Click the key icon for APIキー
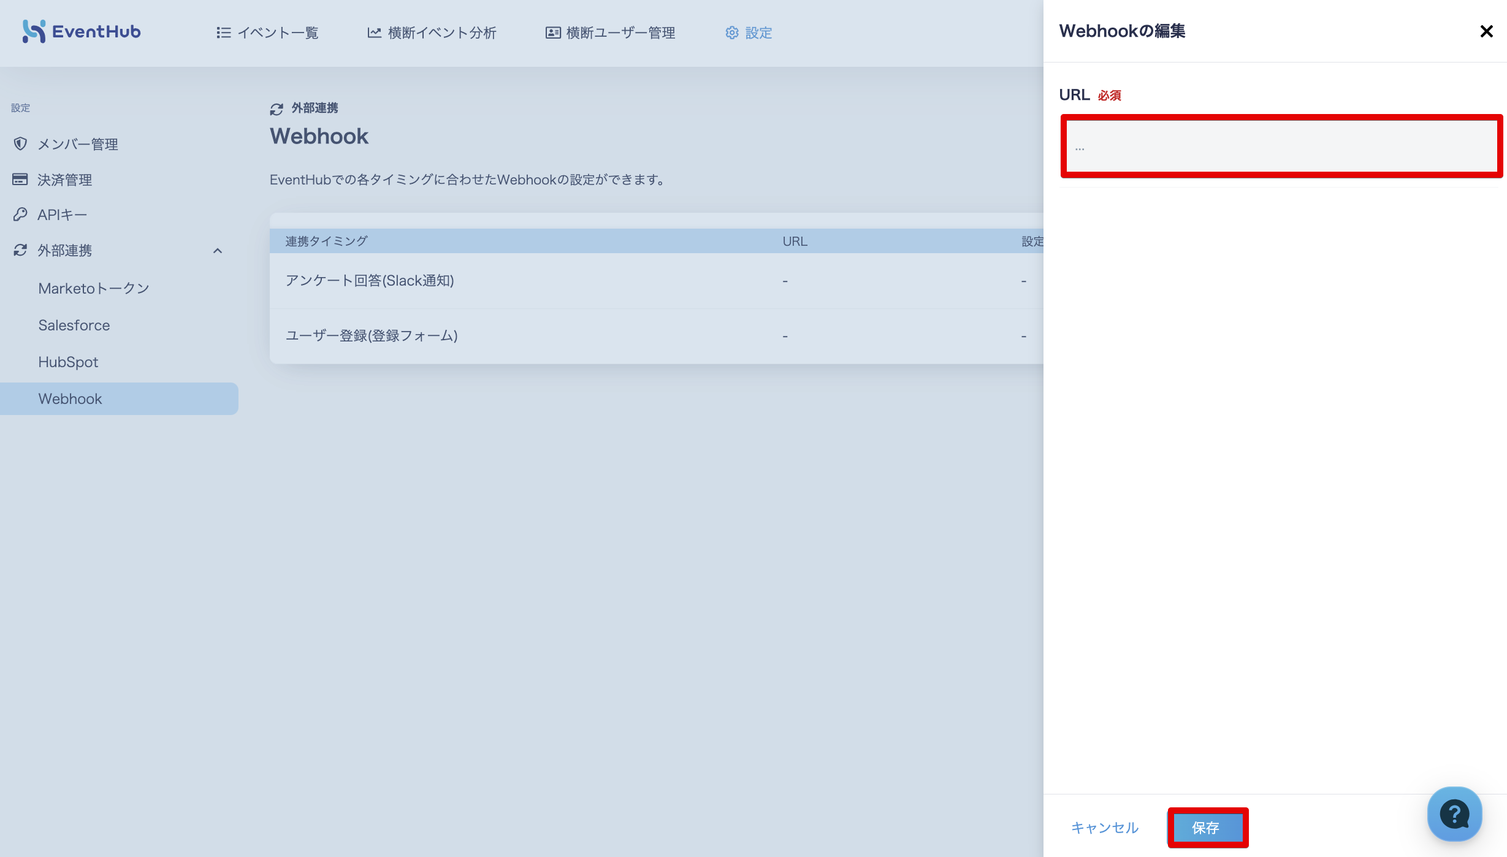This screenshot has height=857, width=1507. pos(20,214)
